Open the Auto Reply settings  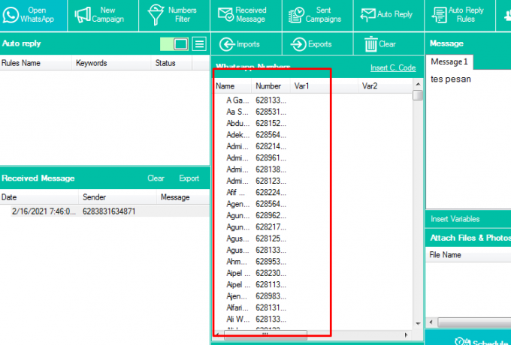[387, 15]
